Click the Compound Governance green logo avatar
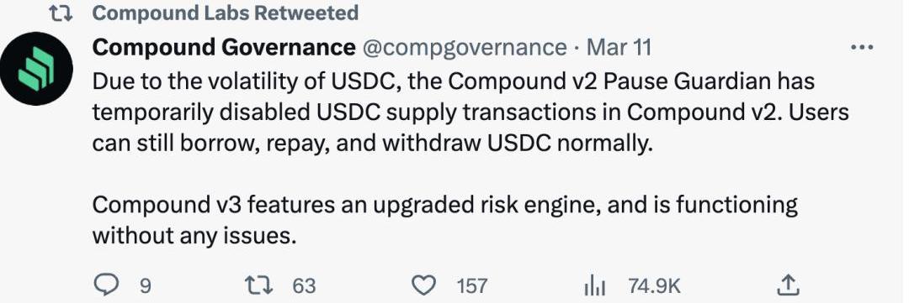 click(x=36, y=69)
